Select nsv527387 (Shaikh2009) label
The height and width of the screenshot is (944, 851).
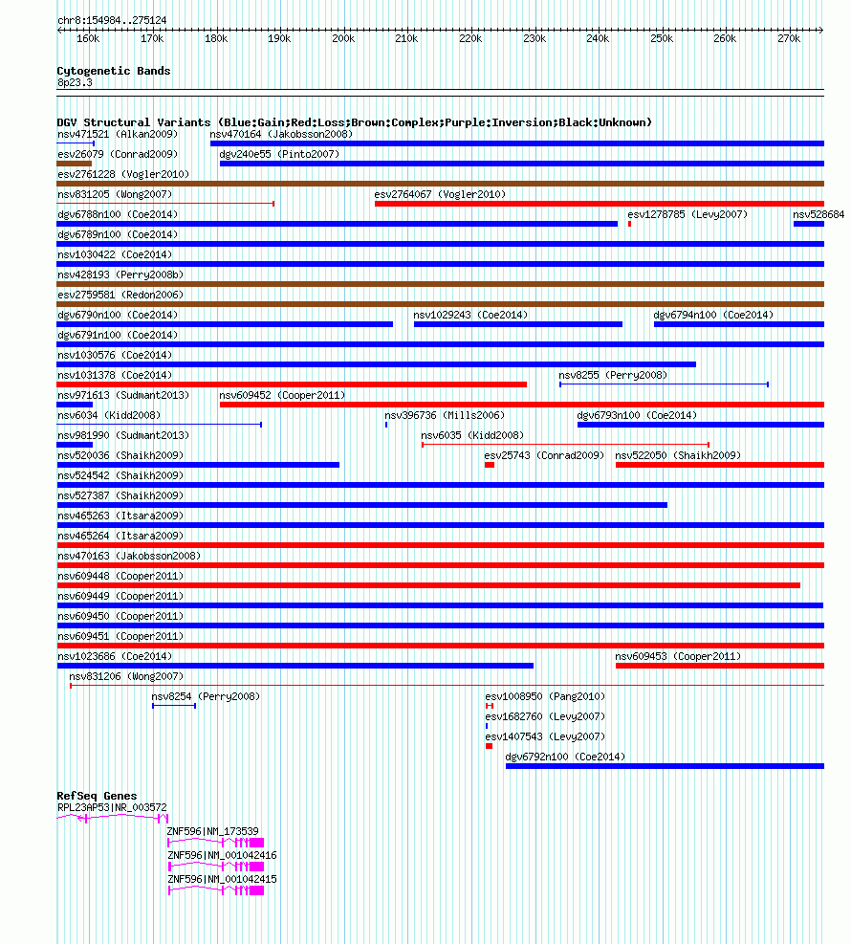tap(120, 495)
